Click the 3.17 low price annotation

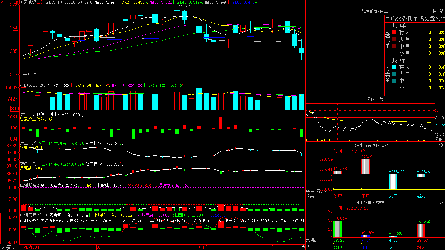pyautogui.click(x=32, y=75)
